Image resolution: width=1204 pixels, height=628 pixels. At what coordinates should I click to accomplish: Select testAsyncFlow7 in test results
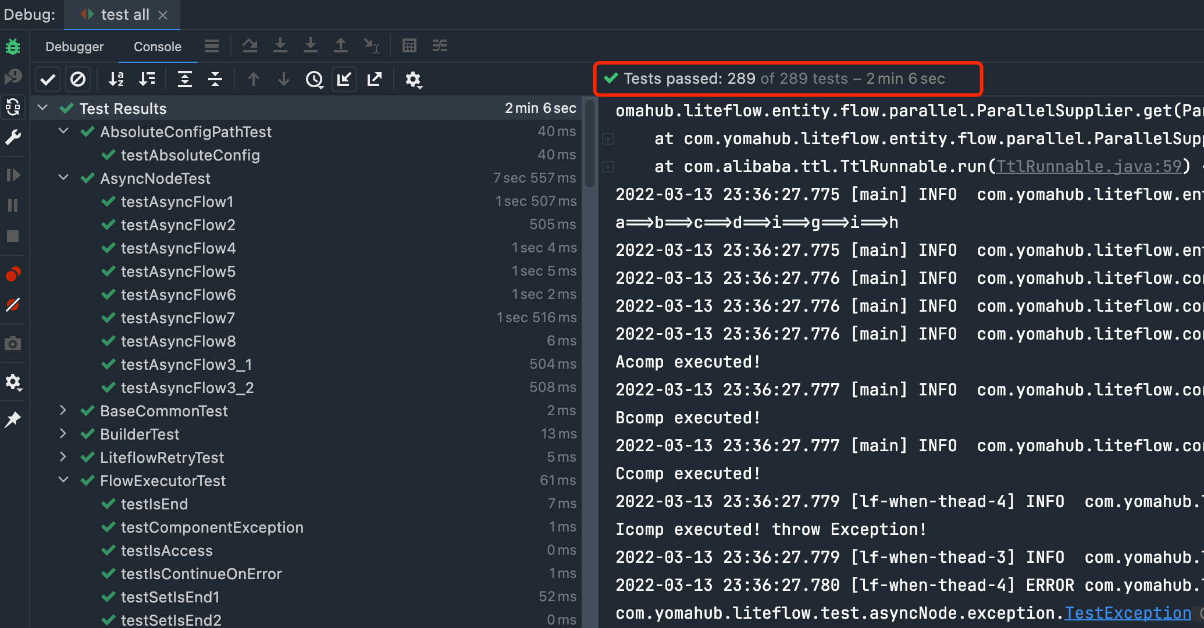click(178, 318)
